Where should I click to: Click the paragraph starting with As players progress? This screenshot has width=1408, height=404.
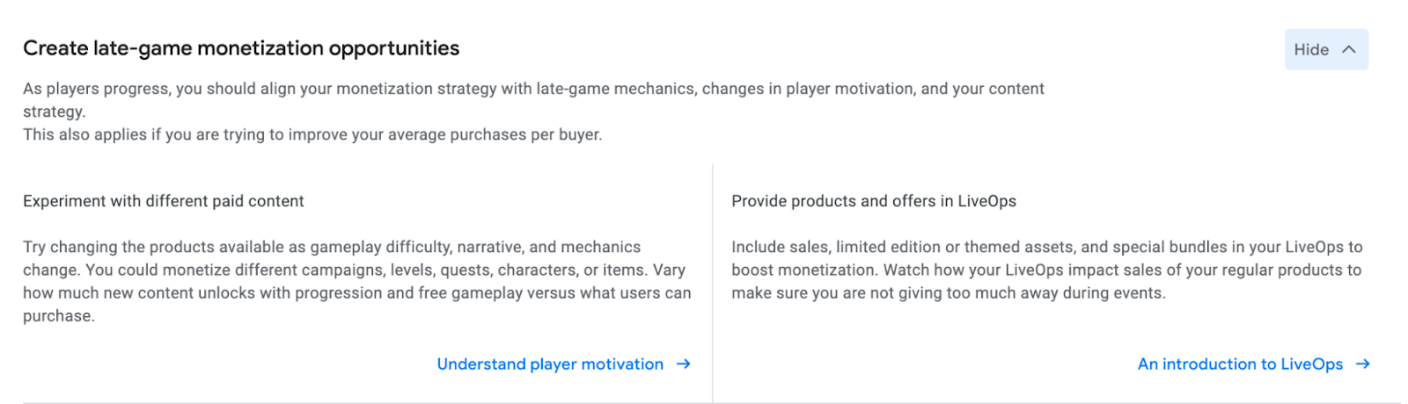click(533, 90)
